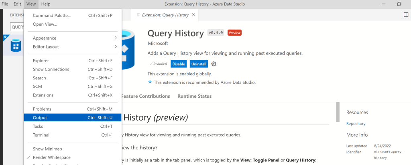Click the Uninstall button
The height and width of the screenshot is (165, 411).
click(x=199, y=64)
